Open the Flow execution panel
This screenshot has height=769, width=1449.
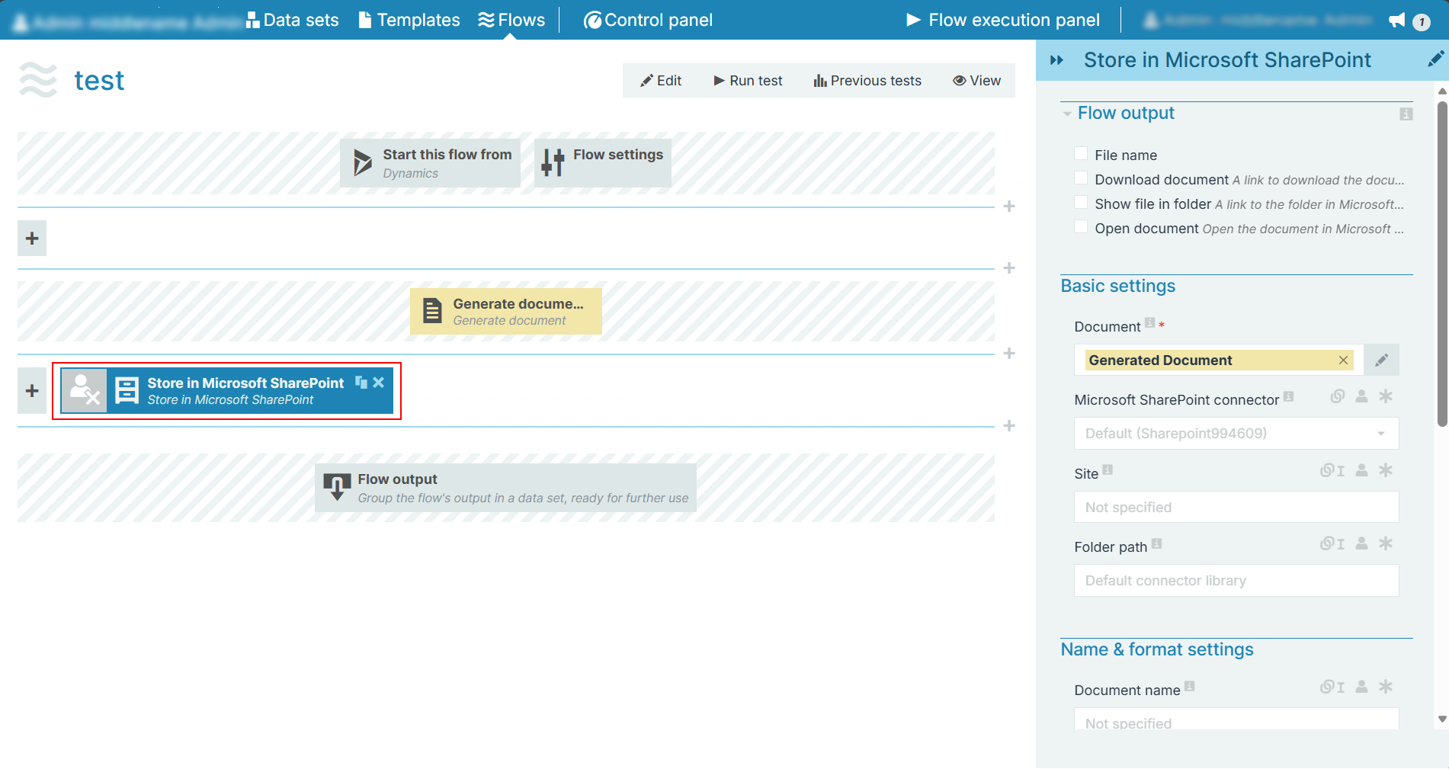pos(1003,20)
